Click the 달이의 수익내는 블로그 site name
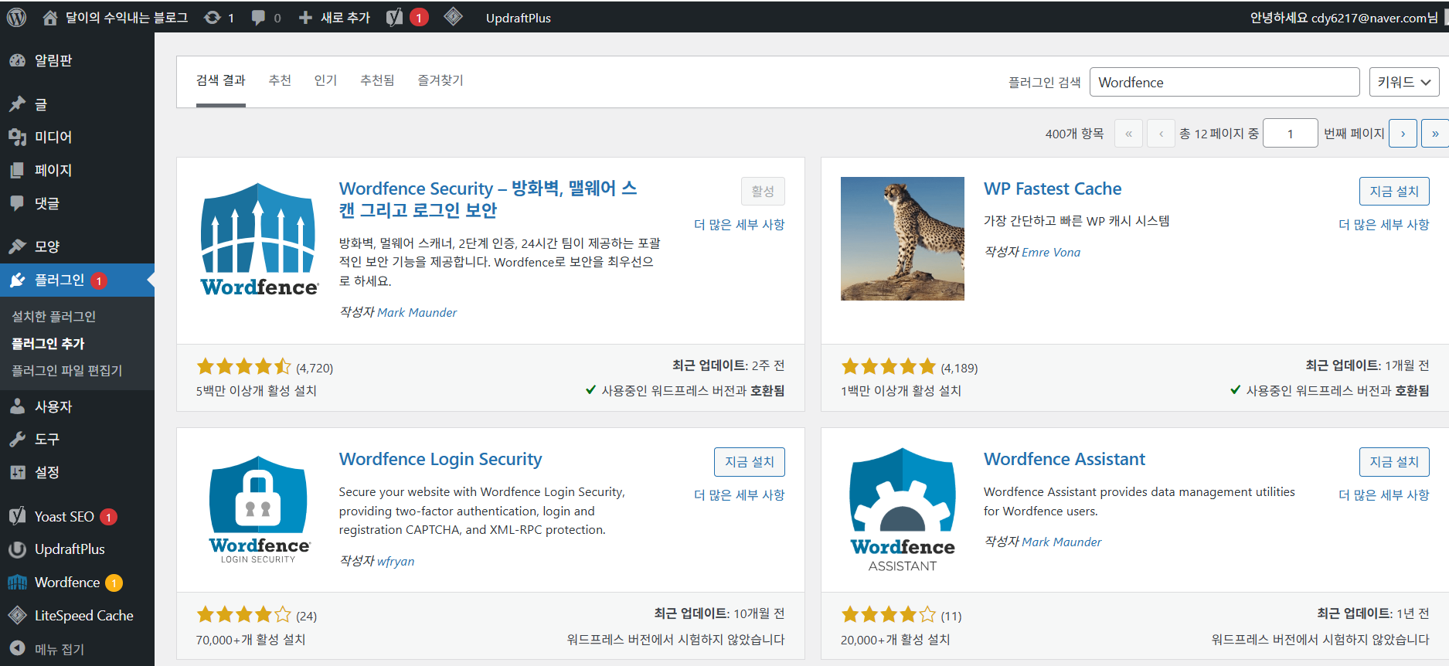The width and height of the screenshot is (1449, 666). click(x=127, y=18)
